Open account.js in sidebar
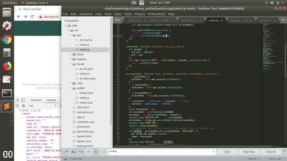Screen dimensions: 287x161 tap(86, 40)
